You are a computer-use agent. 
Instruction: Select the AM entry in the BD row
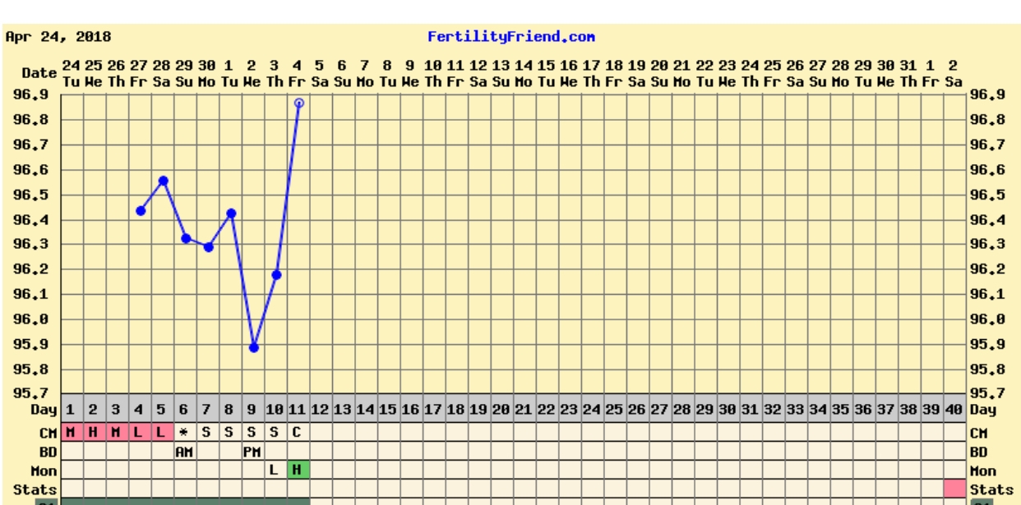(184, 452)
